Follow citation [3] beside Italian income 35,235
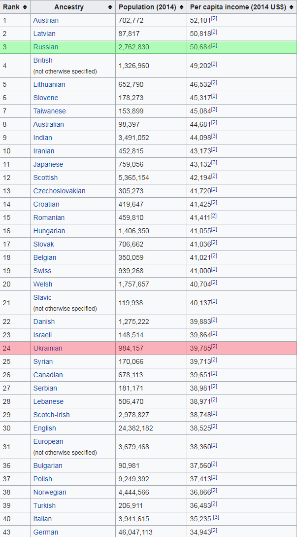Screen dimensions: 297x537 click(x=216, y=517)
